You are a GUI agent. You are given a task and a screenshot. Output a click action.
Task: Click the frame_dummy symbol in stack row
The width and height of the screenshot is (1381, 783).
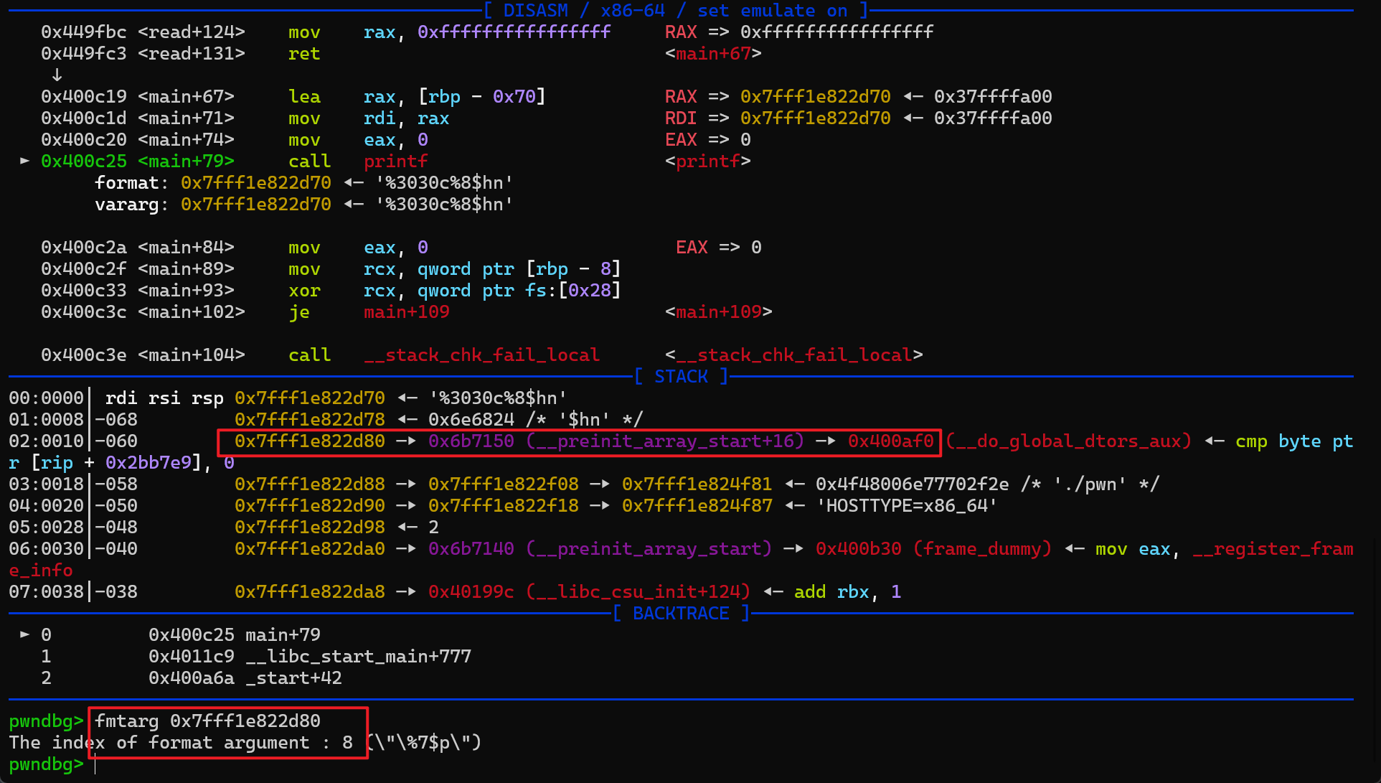982,549
